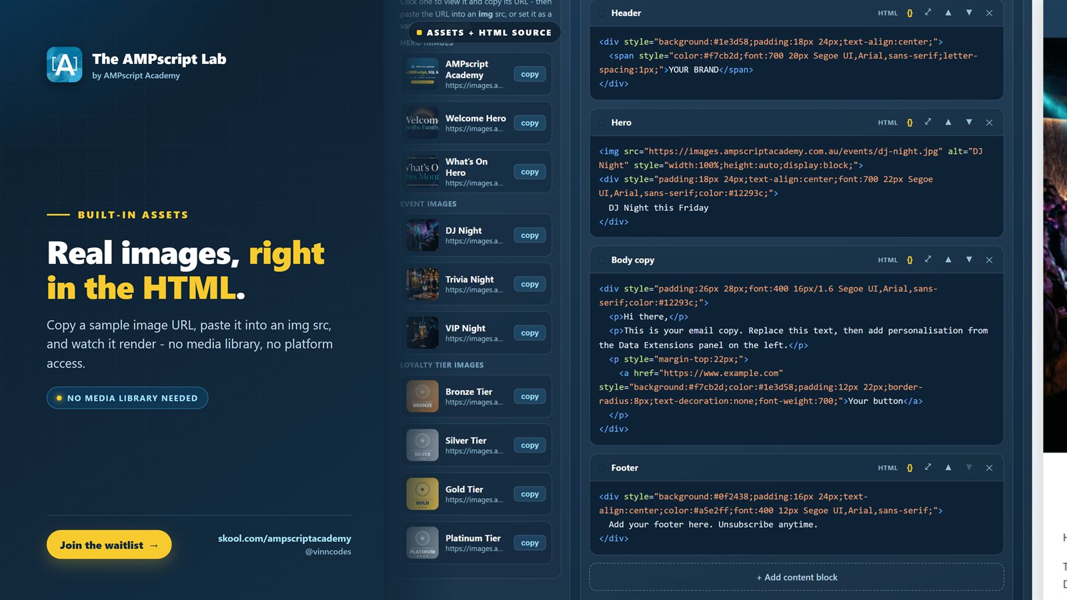The image size is (1067, 600).
Task: Copy the Silver Tier image URL
Action: [529, 445]
